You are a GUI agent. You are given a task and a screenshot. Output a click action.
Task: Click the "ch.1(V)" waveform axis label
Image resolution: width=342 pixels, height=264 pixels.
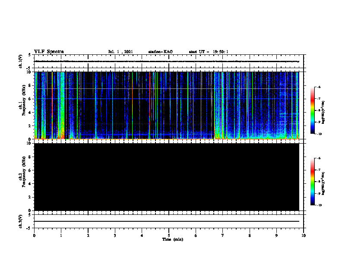coord(21,61)
